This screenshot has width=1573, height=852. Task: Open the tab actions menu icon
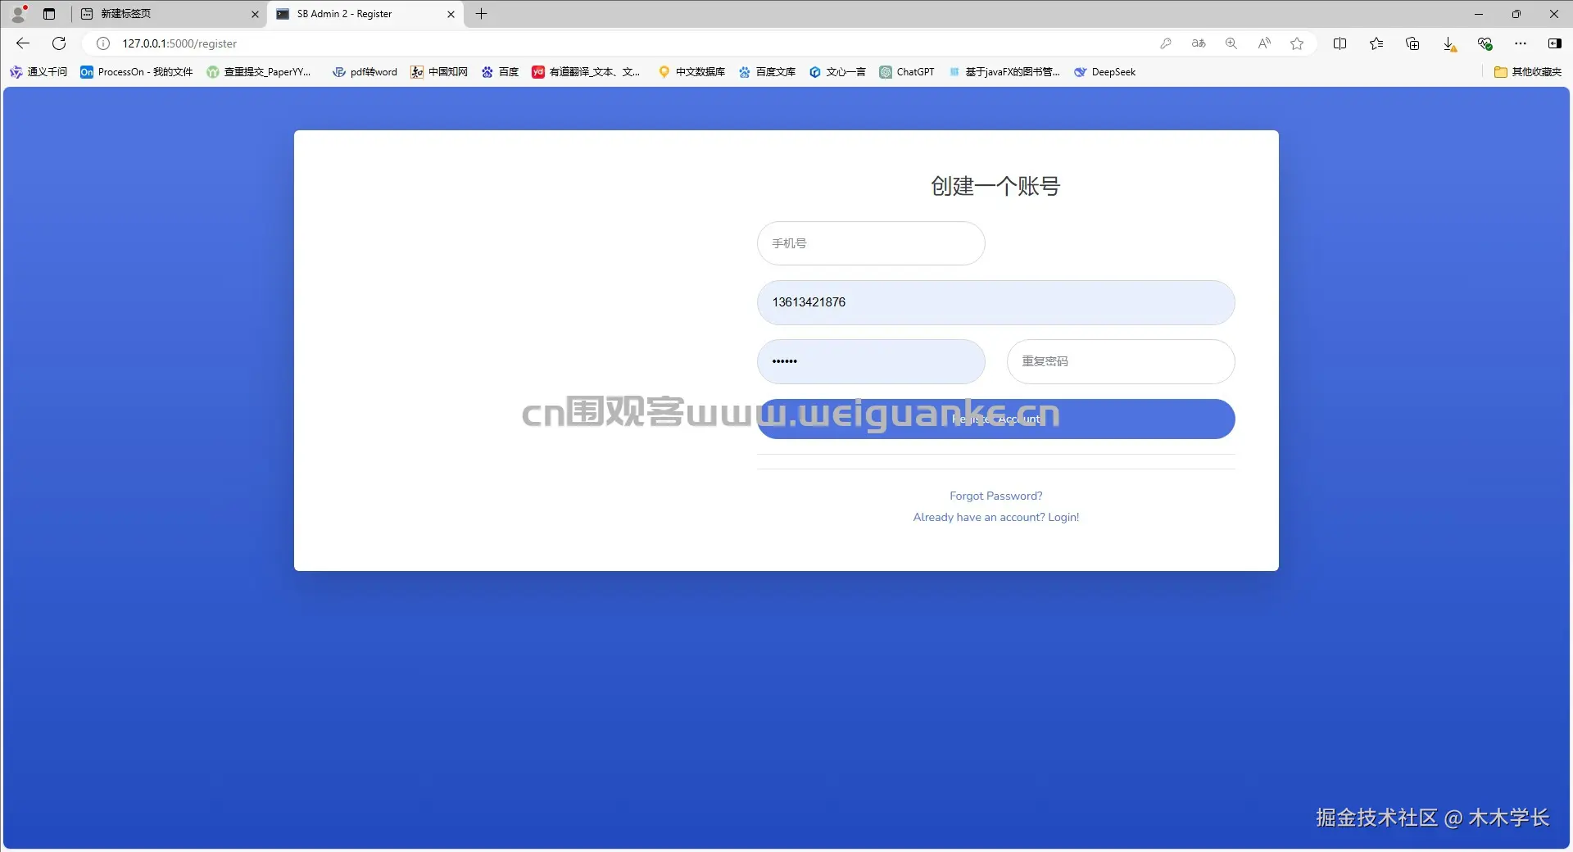49,14
